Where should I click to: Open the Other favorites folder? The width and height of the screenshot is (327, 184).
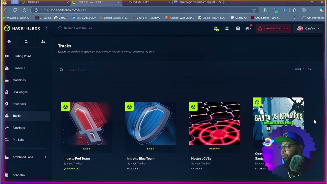point(313,18)
